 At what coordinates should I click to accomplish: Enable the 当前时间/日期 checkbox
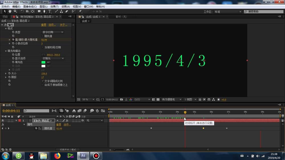pos(42,47)
